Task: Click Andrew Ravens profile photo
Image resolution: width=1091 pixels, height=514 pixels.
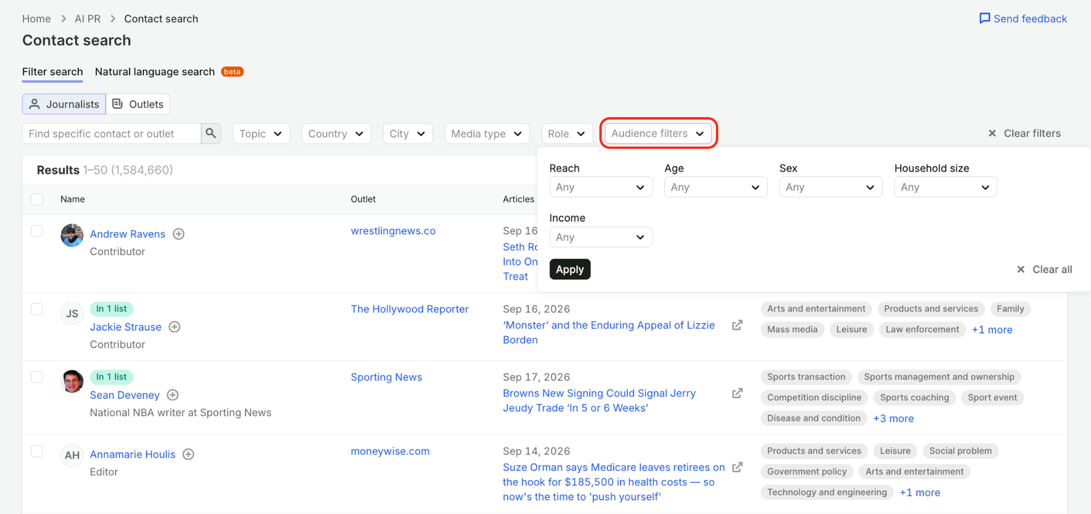Action: (x=72, y=235)
